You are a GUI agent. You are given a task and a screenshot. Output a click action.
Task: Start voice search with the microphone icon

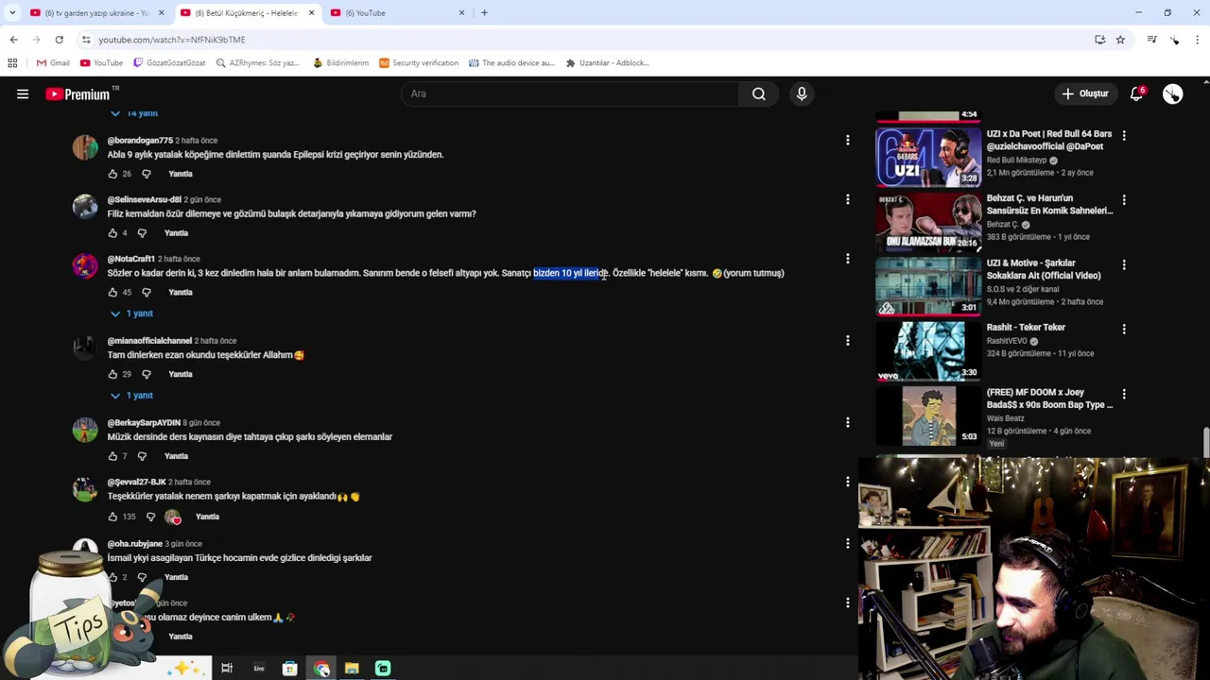[802, 93]
